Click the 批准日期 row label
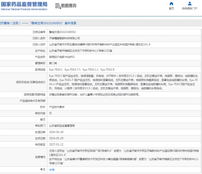202x174 pixels. pos(40,132)
